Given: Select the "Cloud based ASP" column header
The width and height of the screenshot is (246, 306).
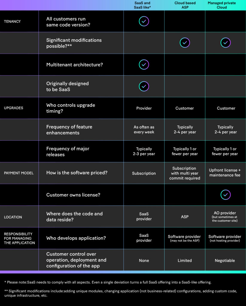Looking at the screenshot, I should click(x=185, y=5).
